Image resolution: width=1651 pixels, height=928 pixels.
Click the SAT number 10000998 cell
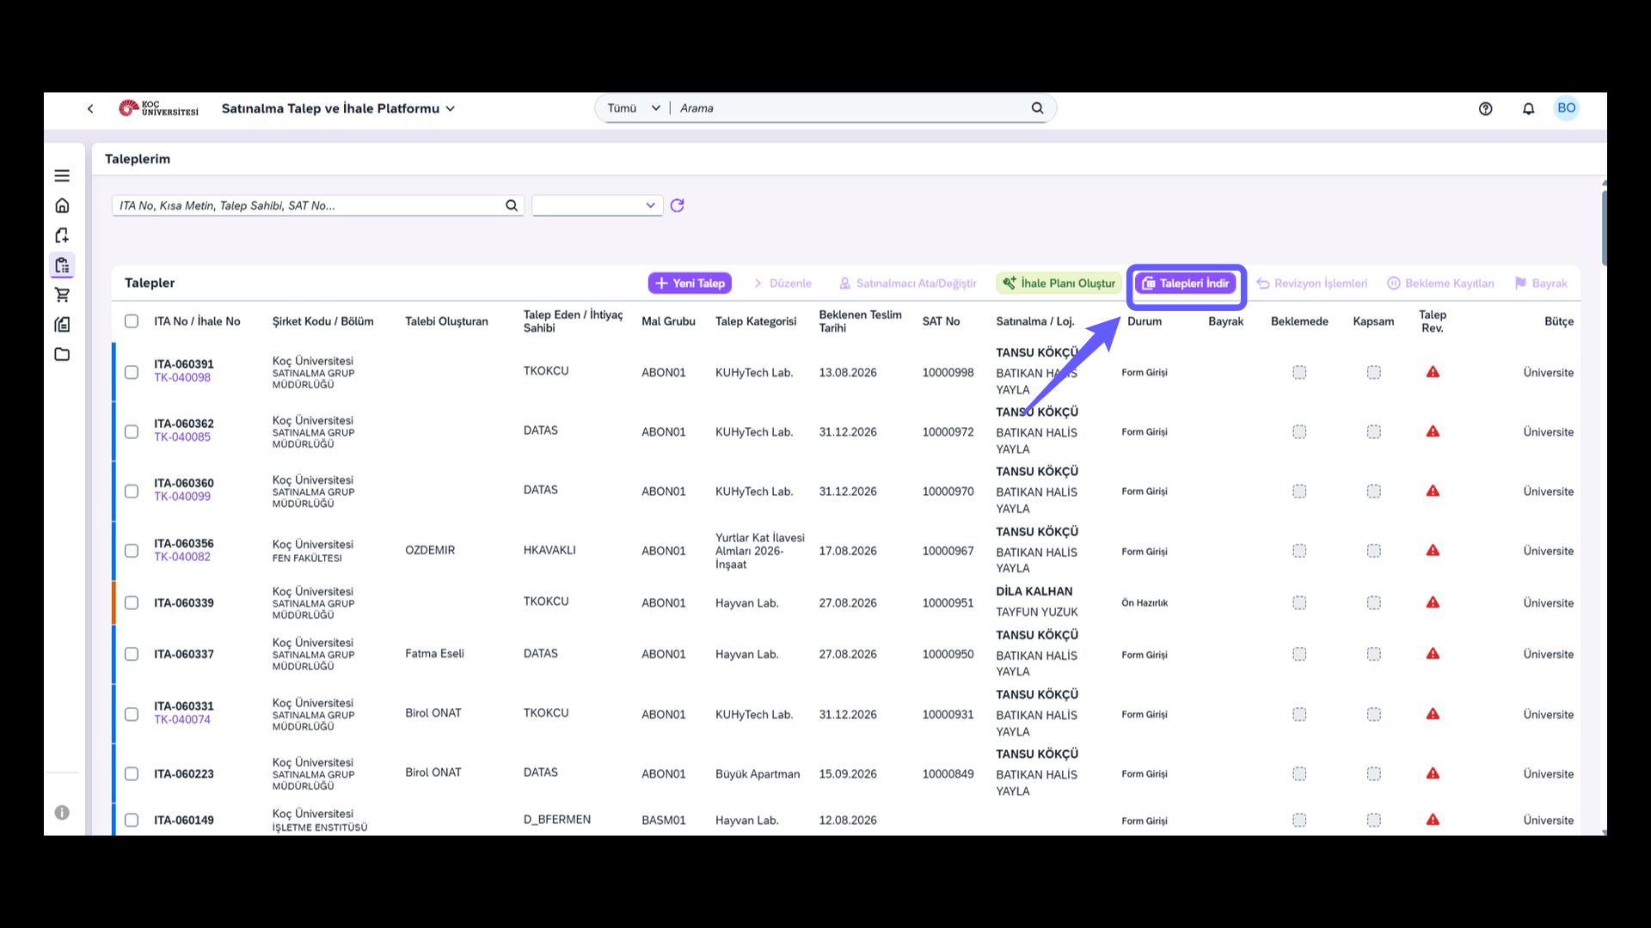(x=948, y=372)
